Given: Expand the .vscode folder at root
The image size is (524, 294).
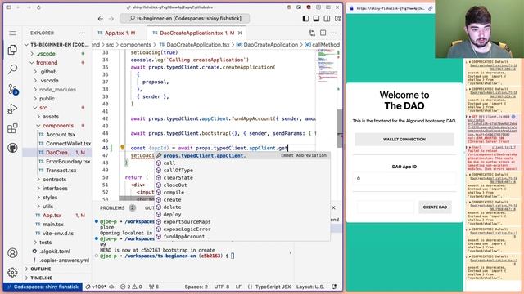Looking at the screenshot, I should (x=46, y=54).
